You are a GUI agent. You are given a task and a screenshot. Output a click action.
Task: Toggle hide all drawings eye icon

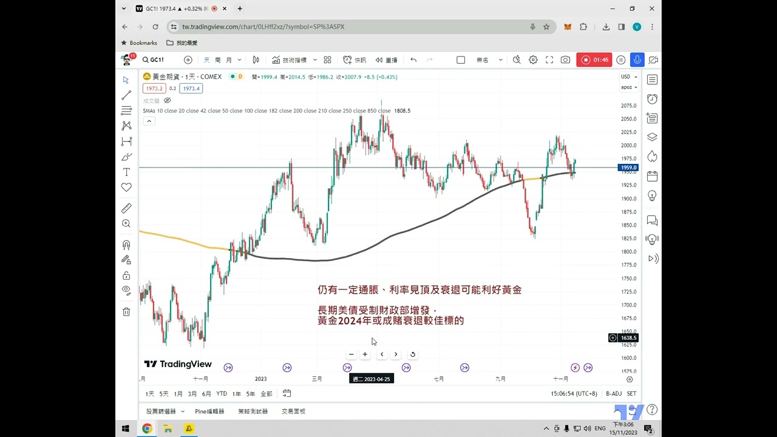(x=126, y=290)
